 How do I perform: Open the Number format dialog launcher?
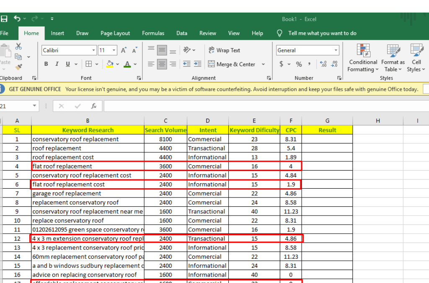(x=339, y=78)
